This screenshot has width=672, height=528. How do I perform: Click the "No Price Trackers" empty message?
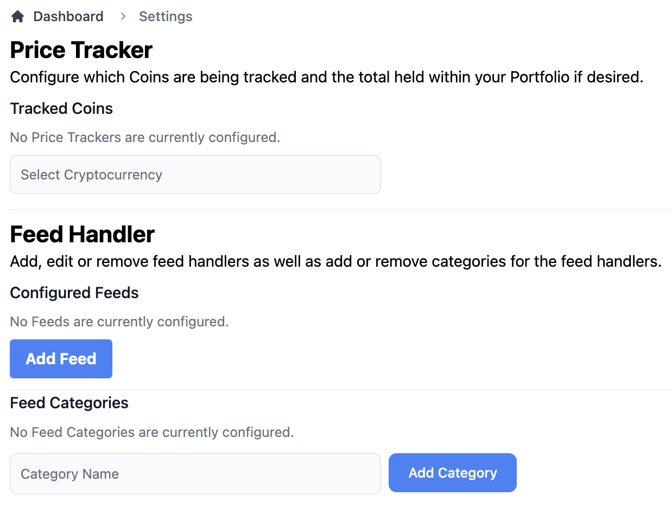click(x=145, y=137)
